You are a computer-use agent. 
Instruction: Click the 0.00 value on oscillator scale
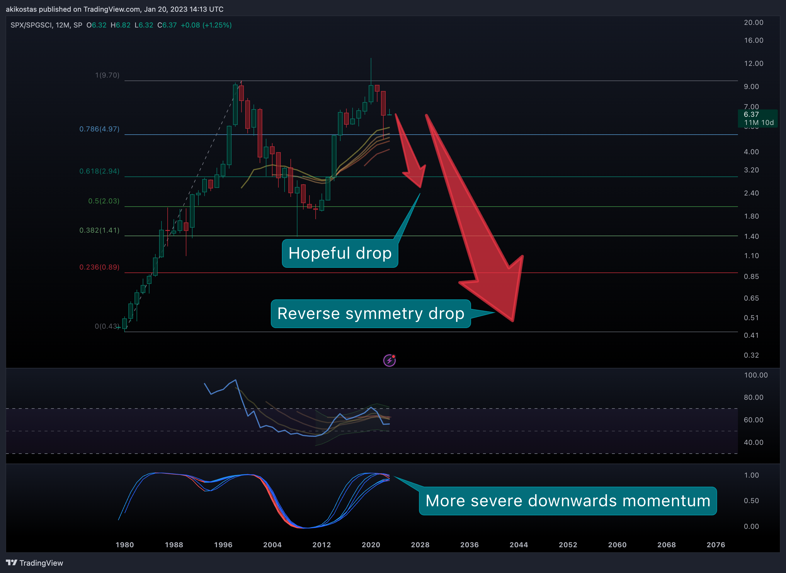(751, 526)
